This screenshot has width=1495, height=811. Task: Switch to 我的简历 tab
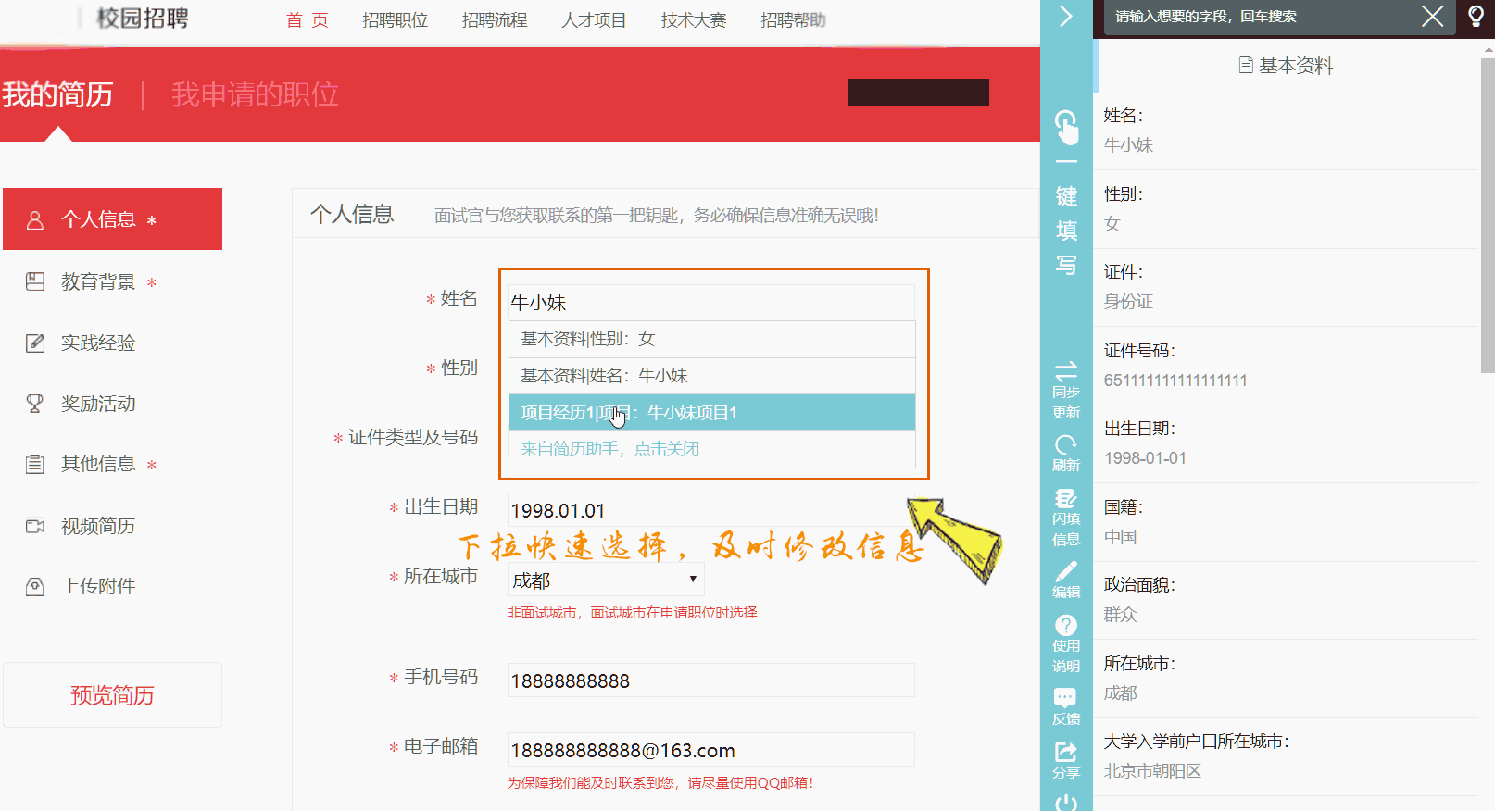click(57, 94)
